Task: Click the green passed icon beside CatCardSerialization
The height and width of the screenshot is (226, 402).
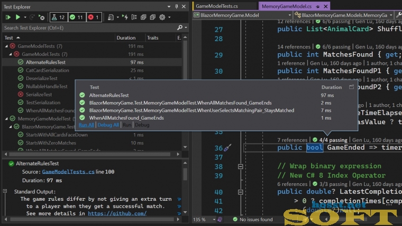Action: [x=21, y=70]
